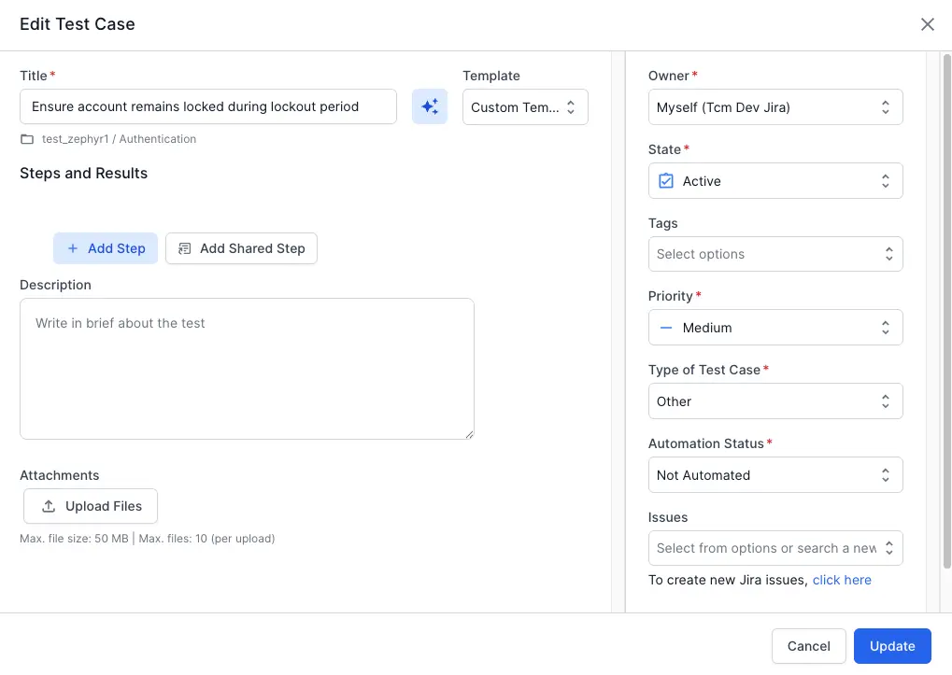Click the Medium priority dash icon

(x=666, y=328)
